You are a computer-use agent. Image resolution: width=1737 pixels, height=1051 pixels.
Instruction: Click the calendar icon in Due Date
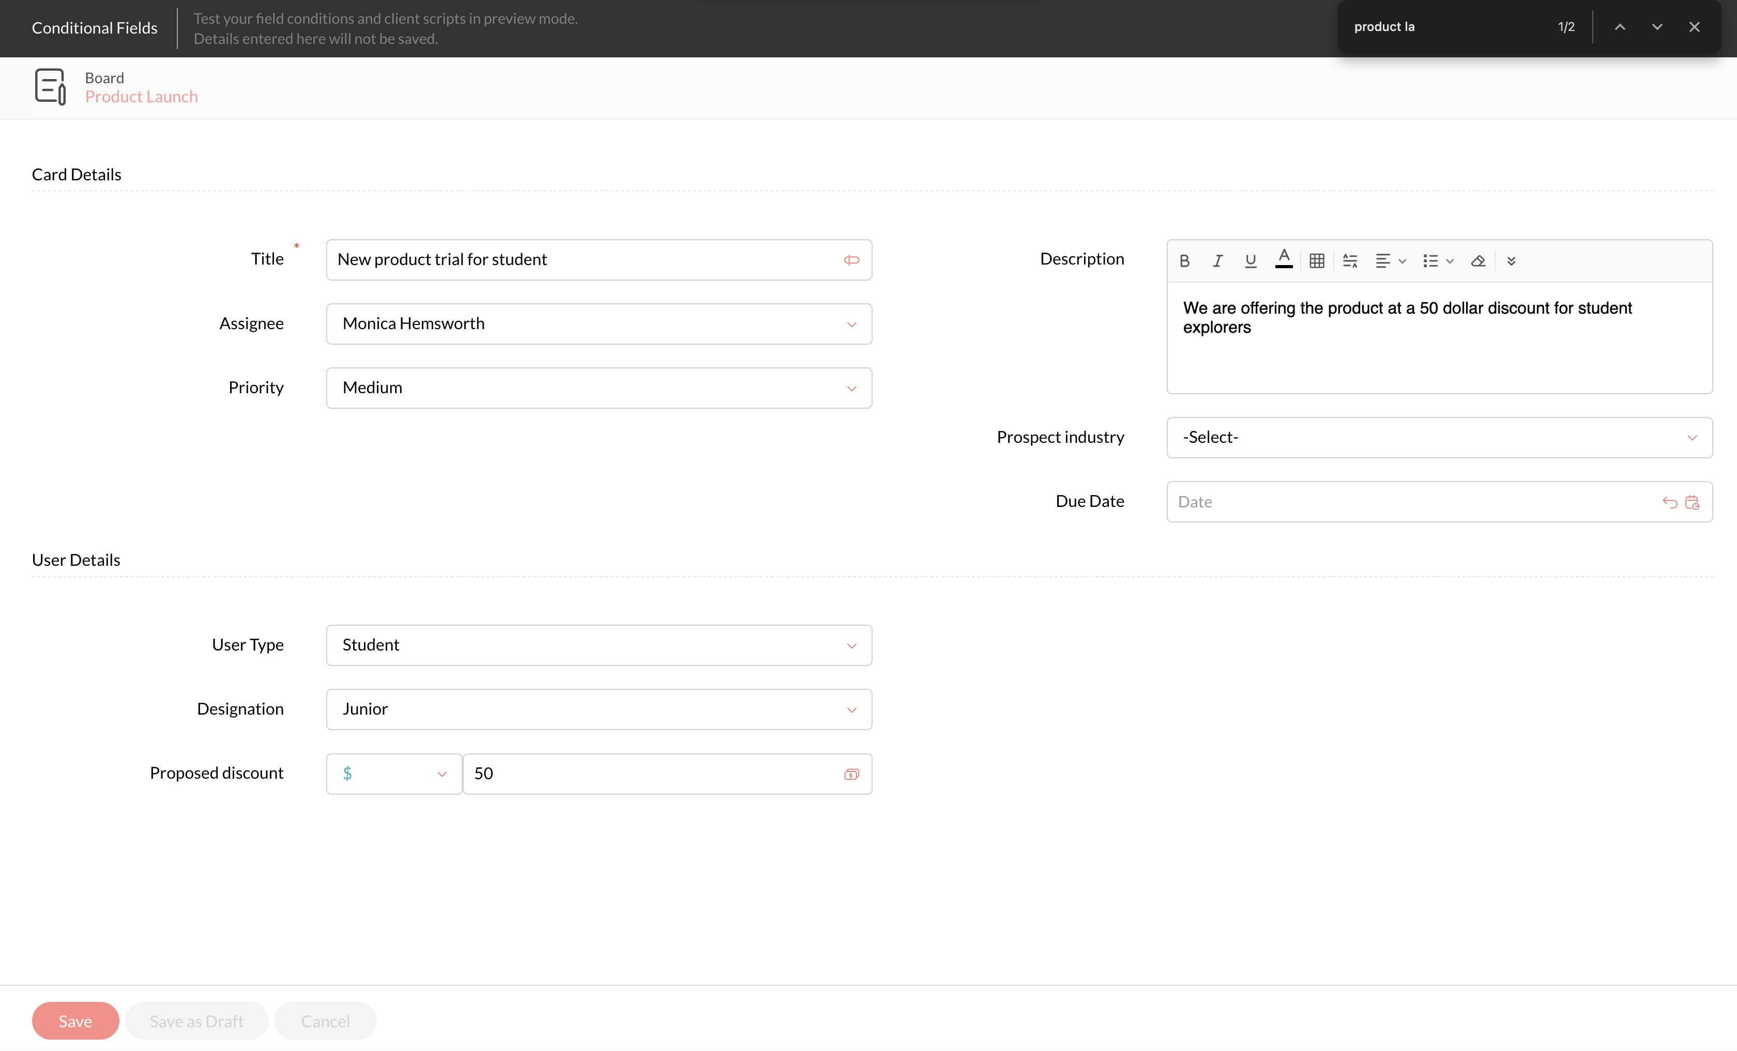1692,502
